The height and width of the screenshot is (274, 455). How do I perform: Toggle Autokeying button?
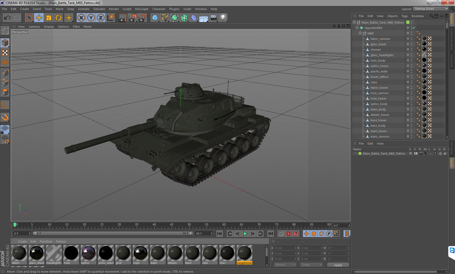tap(289, 234)
